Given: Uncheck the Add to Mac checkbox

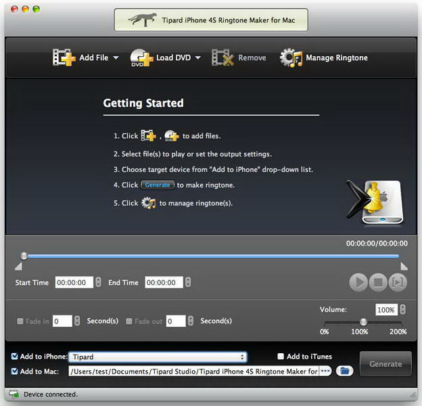Looking at the screenshot, I should coord(14,371).
